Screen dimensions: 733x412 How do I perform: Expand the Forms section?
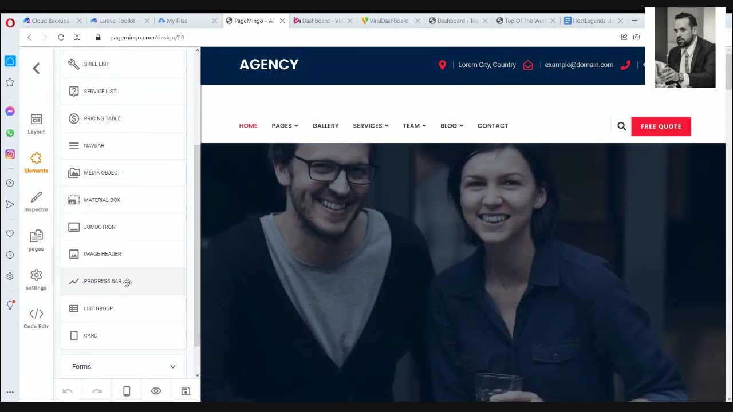click(x=123, y=367)
